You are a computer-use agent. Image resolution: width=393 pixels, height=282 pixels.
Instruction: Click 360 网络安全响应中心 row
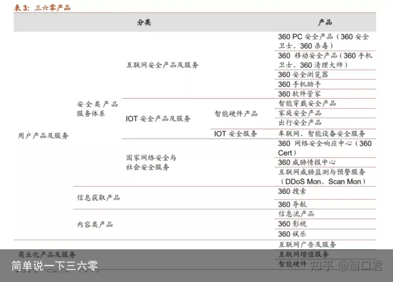pyautogui.click(x=325, y=148)
